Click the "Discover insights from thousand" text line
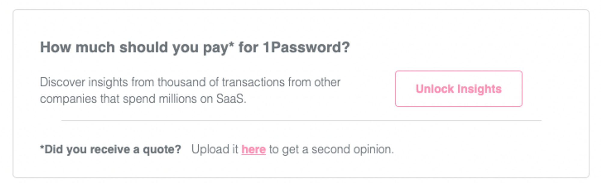This screenshot has height=183, width=601. click(190, 82)
